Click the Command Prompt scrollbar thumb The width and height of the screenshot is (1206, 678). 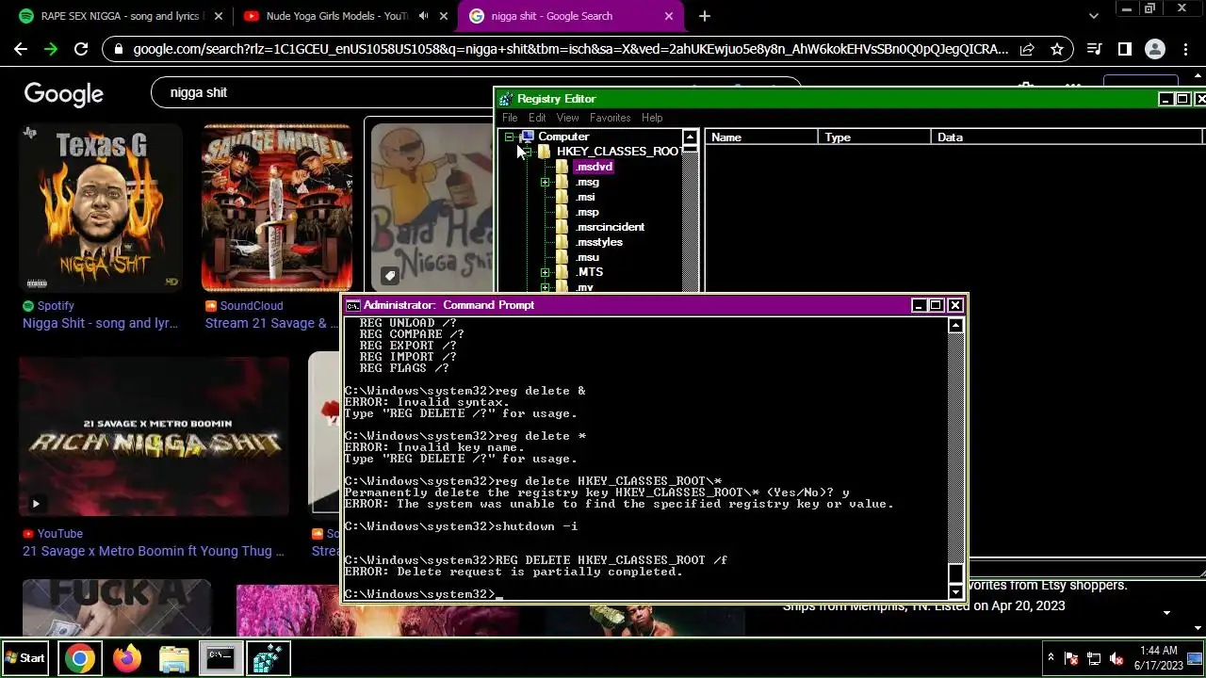[955, 573]
